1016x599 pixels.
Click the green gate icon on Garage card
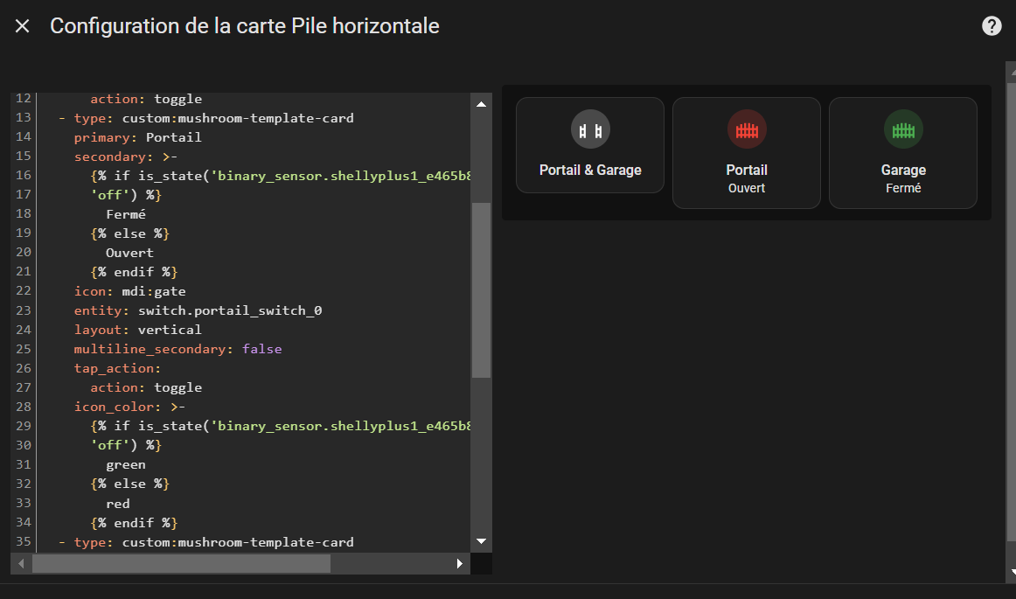pos(903,129)
